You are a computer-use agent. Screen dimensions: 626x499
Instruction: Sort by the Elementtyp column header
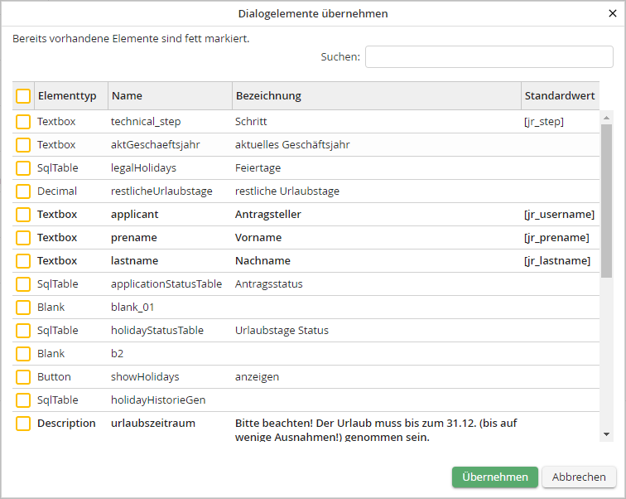coord(67,96)
